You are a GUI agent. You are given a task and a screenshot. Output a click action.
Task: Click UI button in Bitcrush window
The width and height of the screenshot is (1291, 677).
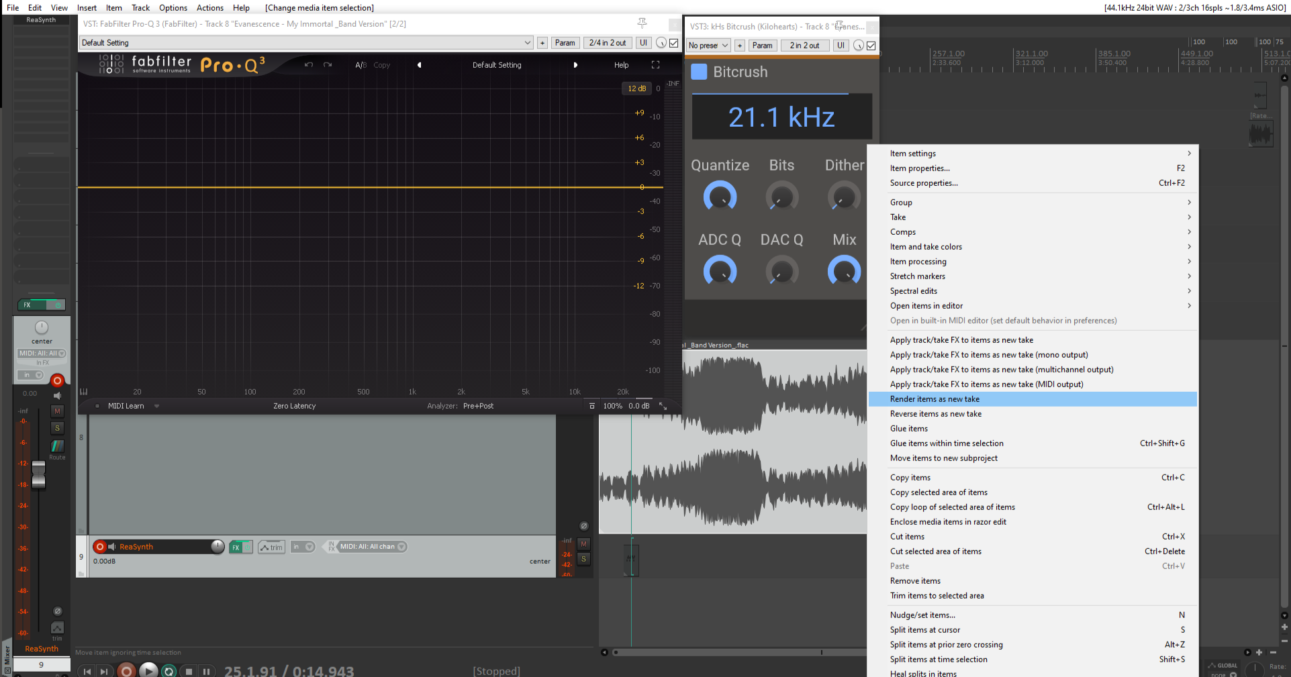pyautogui.click(x=841, y=46)
